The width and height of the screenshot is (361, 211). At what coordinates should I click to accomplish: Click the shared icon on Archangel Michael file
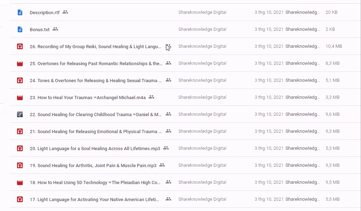(151, 97)
